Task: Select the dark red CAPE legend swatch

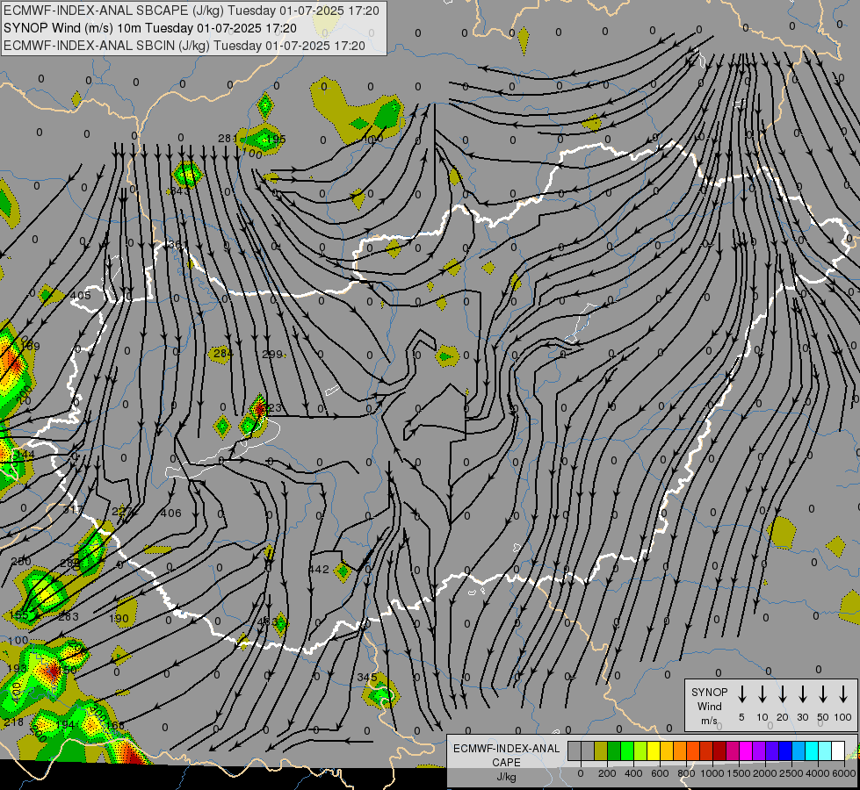Action: (720, 750)
